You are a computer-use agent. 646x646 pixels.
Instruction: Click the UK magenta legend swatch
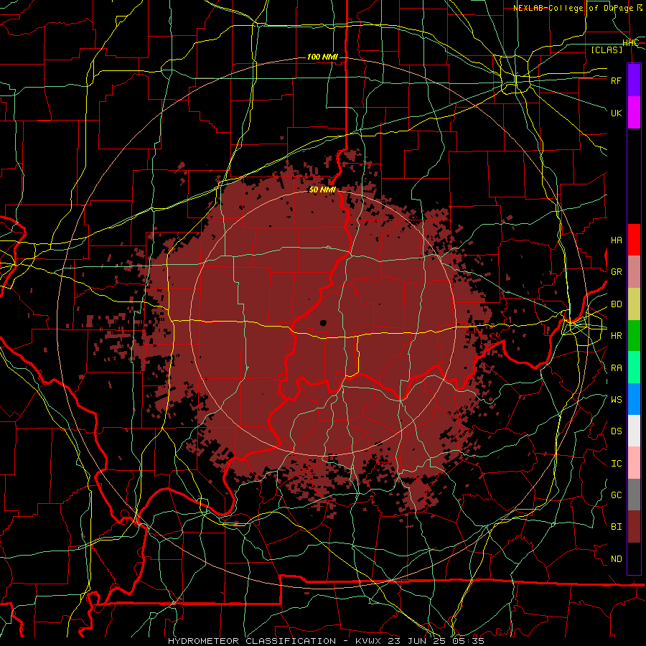tap(634, 113)
